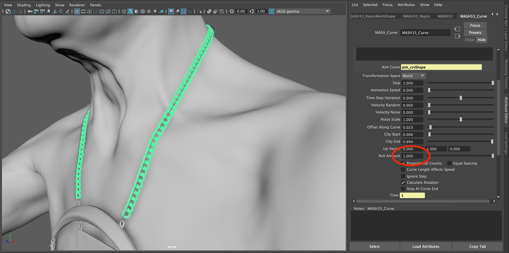Check the Stop At Curve End option

tap(403, 189)
